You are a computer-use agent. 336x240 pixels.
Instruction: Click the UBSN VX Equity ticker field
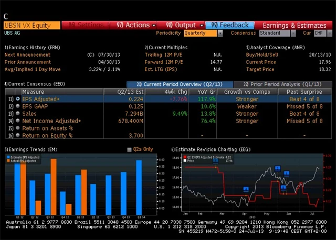(x=31, y=25)
